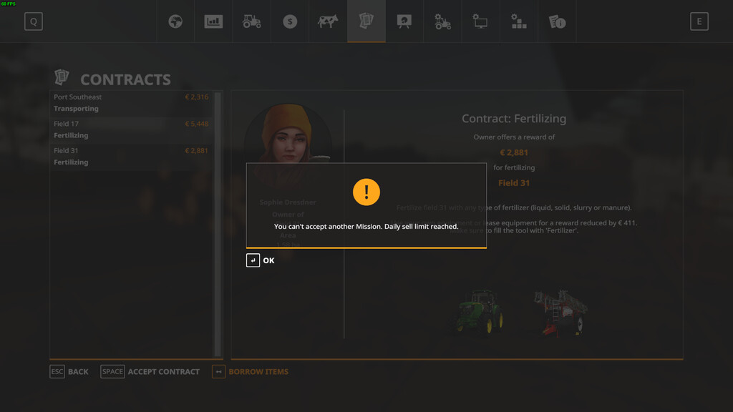Select Field 17 Fertilizing contract
This screenshot has width=733, height=412.
point(132,129)
